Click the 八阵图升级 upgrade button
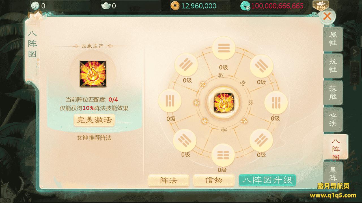The image size is (362, 203). (267, 180)
